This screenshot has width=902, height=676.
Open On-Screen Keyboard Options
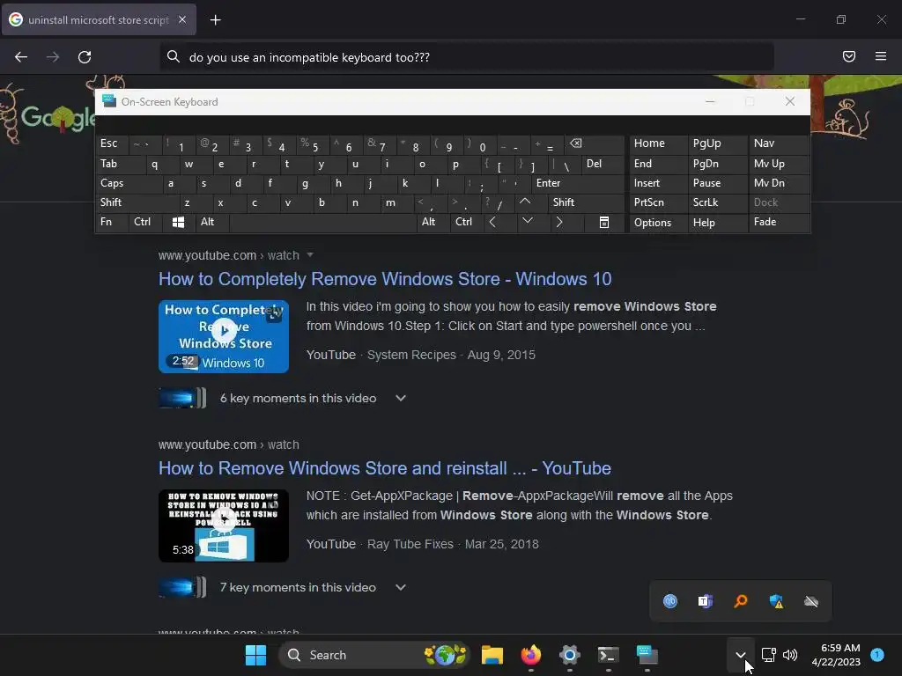pyautogui.click(x=659, y=223)
